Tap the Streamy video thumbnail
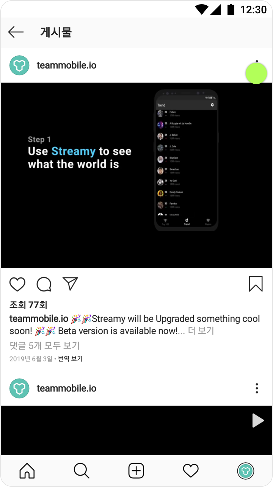 click(x=136, y=175)
